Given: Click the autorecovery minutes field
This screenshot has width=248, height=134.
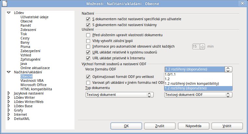Looking at the screenshot, I should (x=196, y=46).
